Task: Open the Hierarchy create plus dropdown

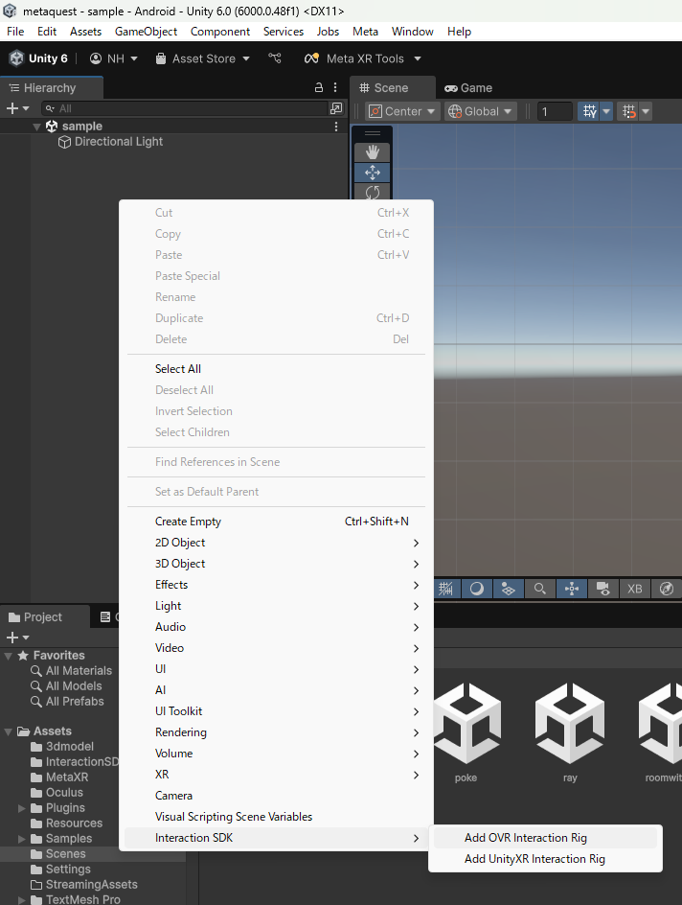Action: (x=17, y=108)
